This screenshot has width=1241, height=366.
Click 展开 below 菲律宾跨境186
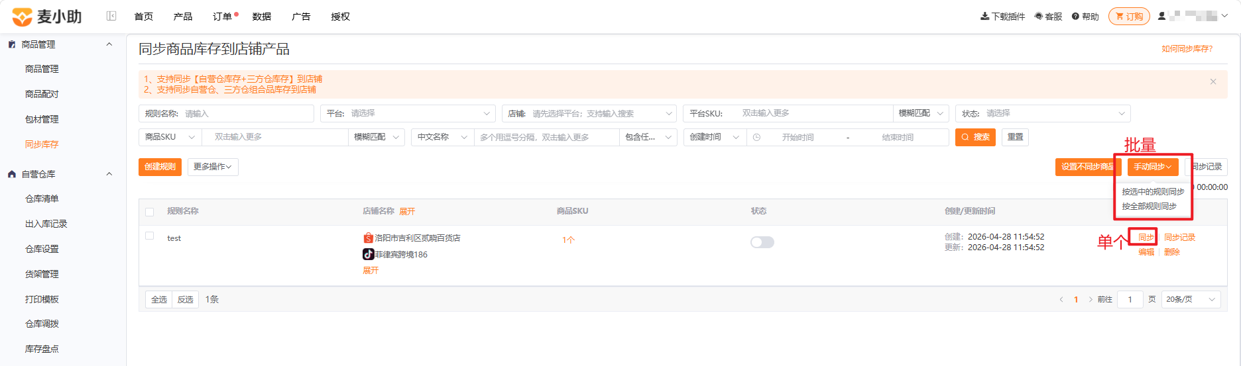(x=371, y=271)
